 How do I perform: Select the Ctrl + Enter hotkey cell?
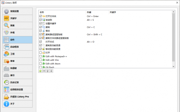click(x=93, y=16)
